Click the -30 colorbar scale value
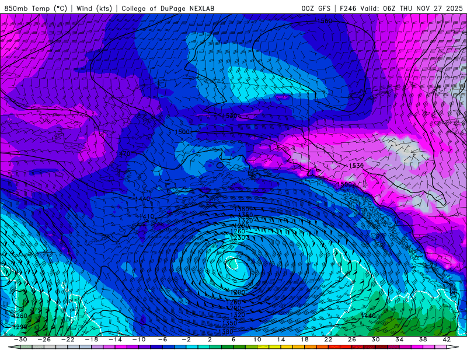Viewport: 467px width, 350px height. point(20,339)
